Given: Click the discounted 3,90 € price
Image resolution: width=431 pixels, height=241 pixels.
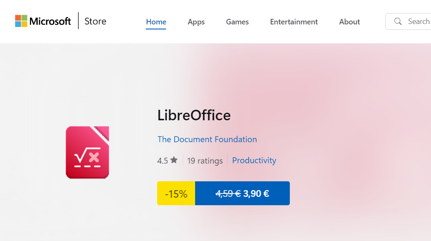Looking at the screenshot, I should [x=256, y=193].
